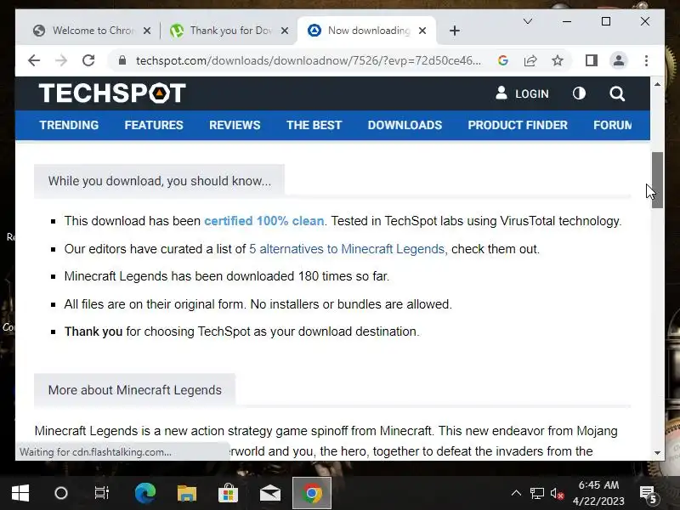Open the Chrome side panel icon

click(592, 60)
